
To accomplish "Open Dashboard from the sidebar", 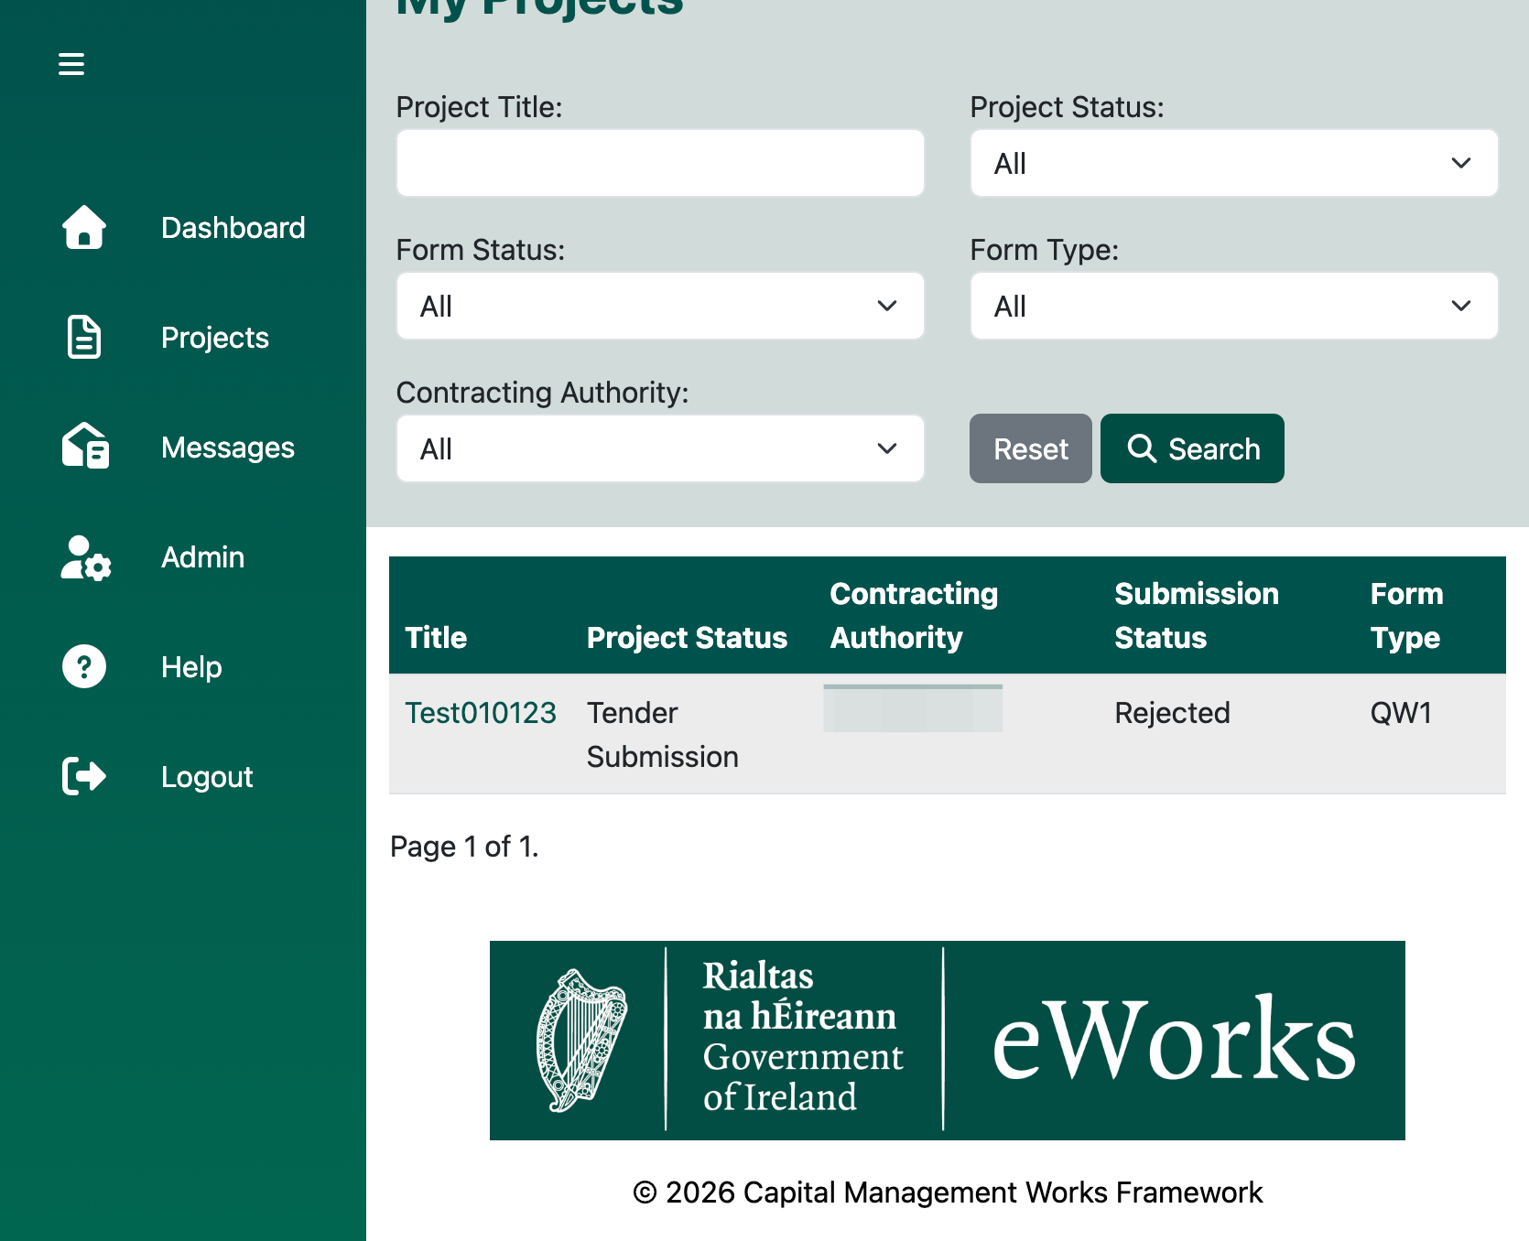I will [233, 227].
